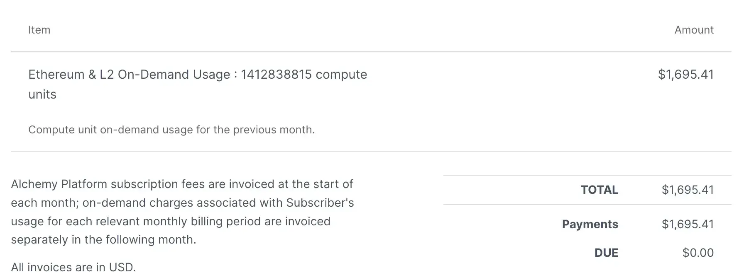The height and width of the screenshot is (280, 739).
Task: Click the Payments label
Action: pos(590,224)
